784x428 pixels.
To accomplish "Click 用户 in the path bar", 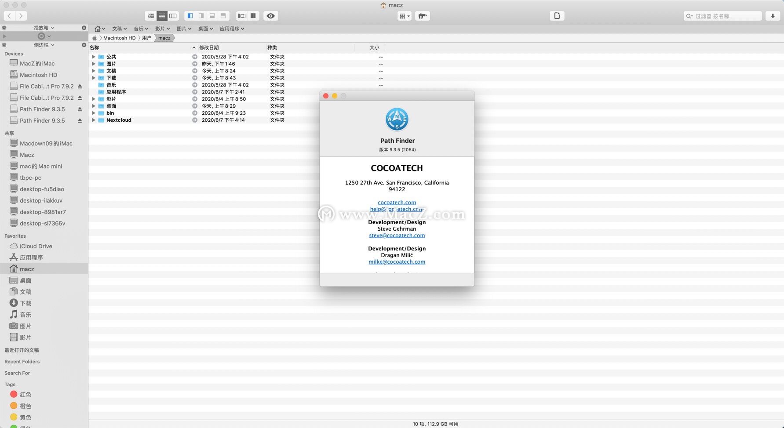I will (146, 38).
